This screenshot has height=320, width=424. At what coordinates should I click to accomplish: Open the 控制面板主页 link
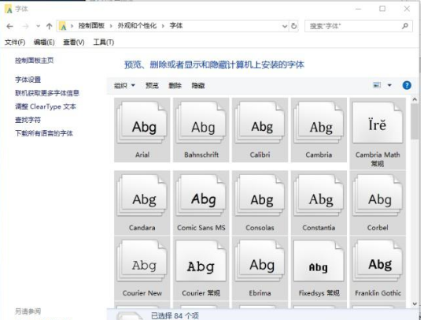coord(35,61)
